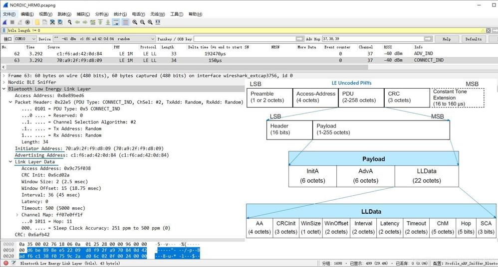Toggle packet list colorization
The width and height of the screenshot is (498, 267).
click(125, 22)
